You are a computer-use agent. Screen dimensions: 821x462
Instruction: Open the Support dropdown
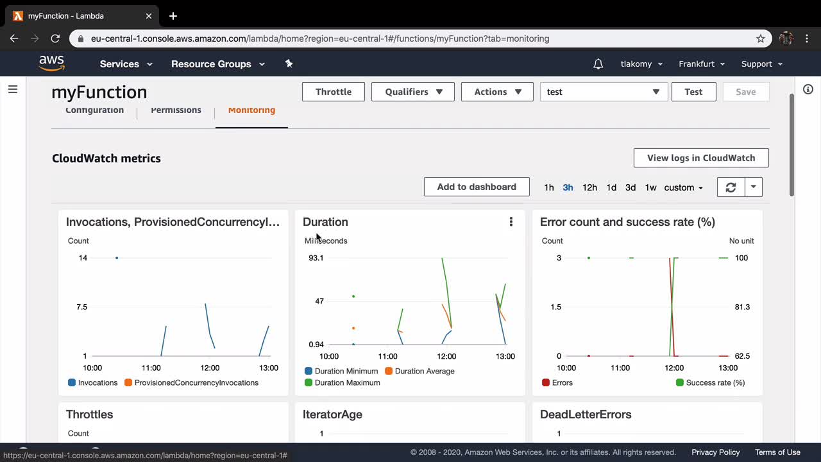762,64
